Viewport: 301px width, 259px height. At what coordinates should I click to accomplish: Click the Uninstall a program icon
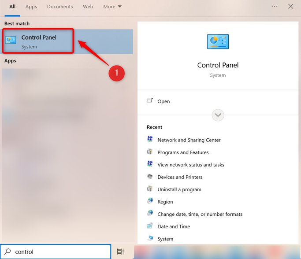(150, 189)
